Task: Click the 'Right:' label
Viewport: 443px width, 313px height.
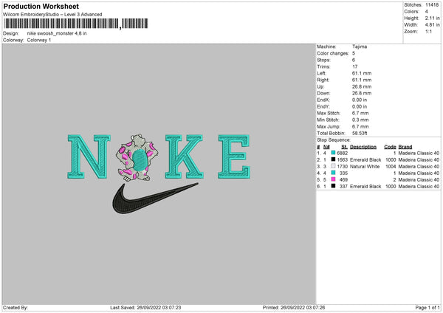Action: coord(323,80)
